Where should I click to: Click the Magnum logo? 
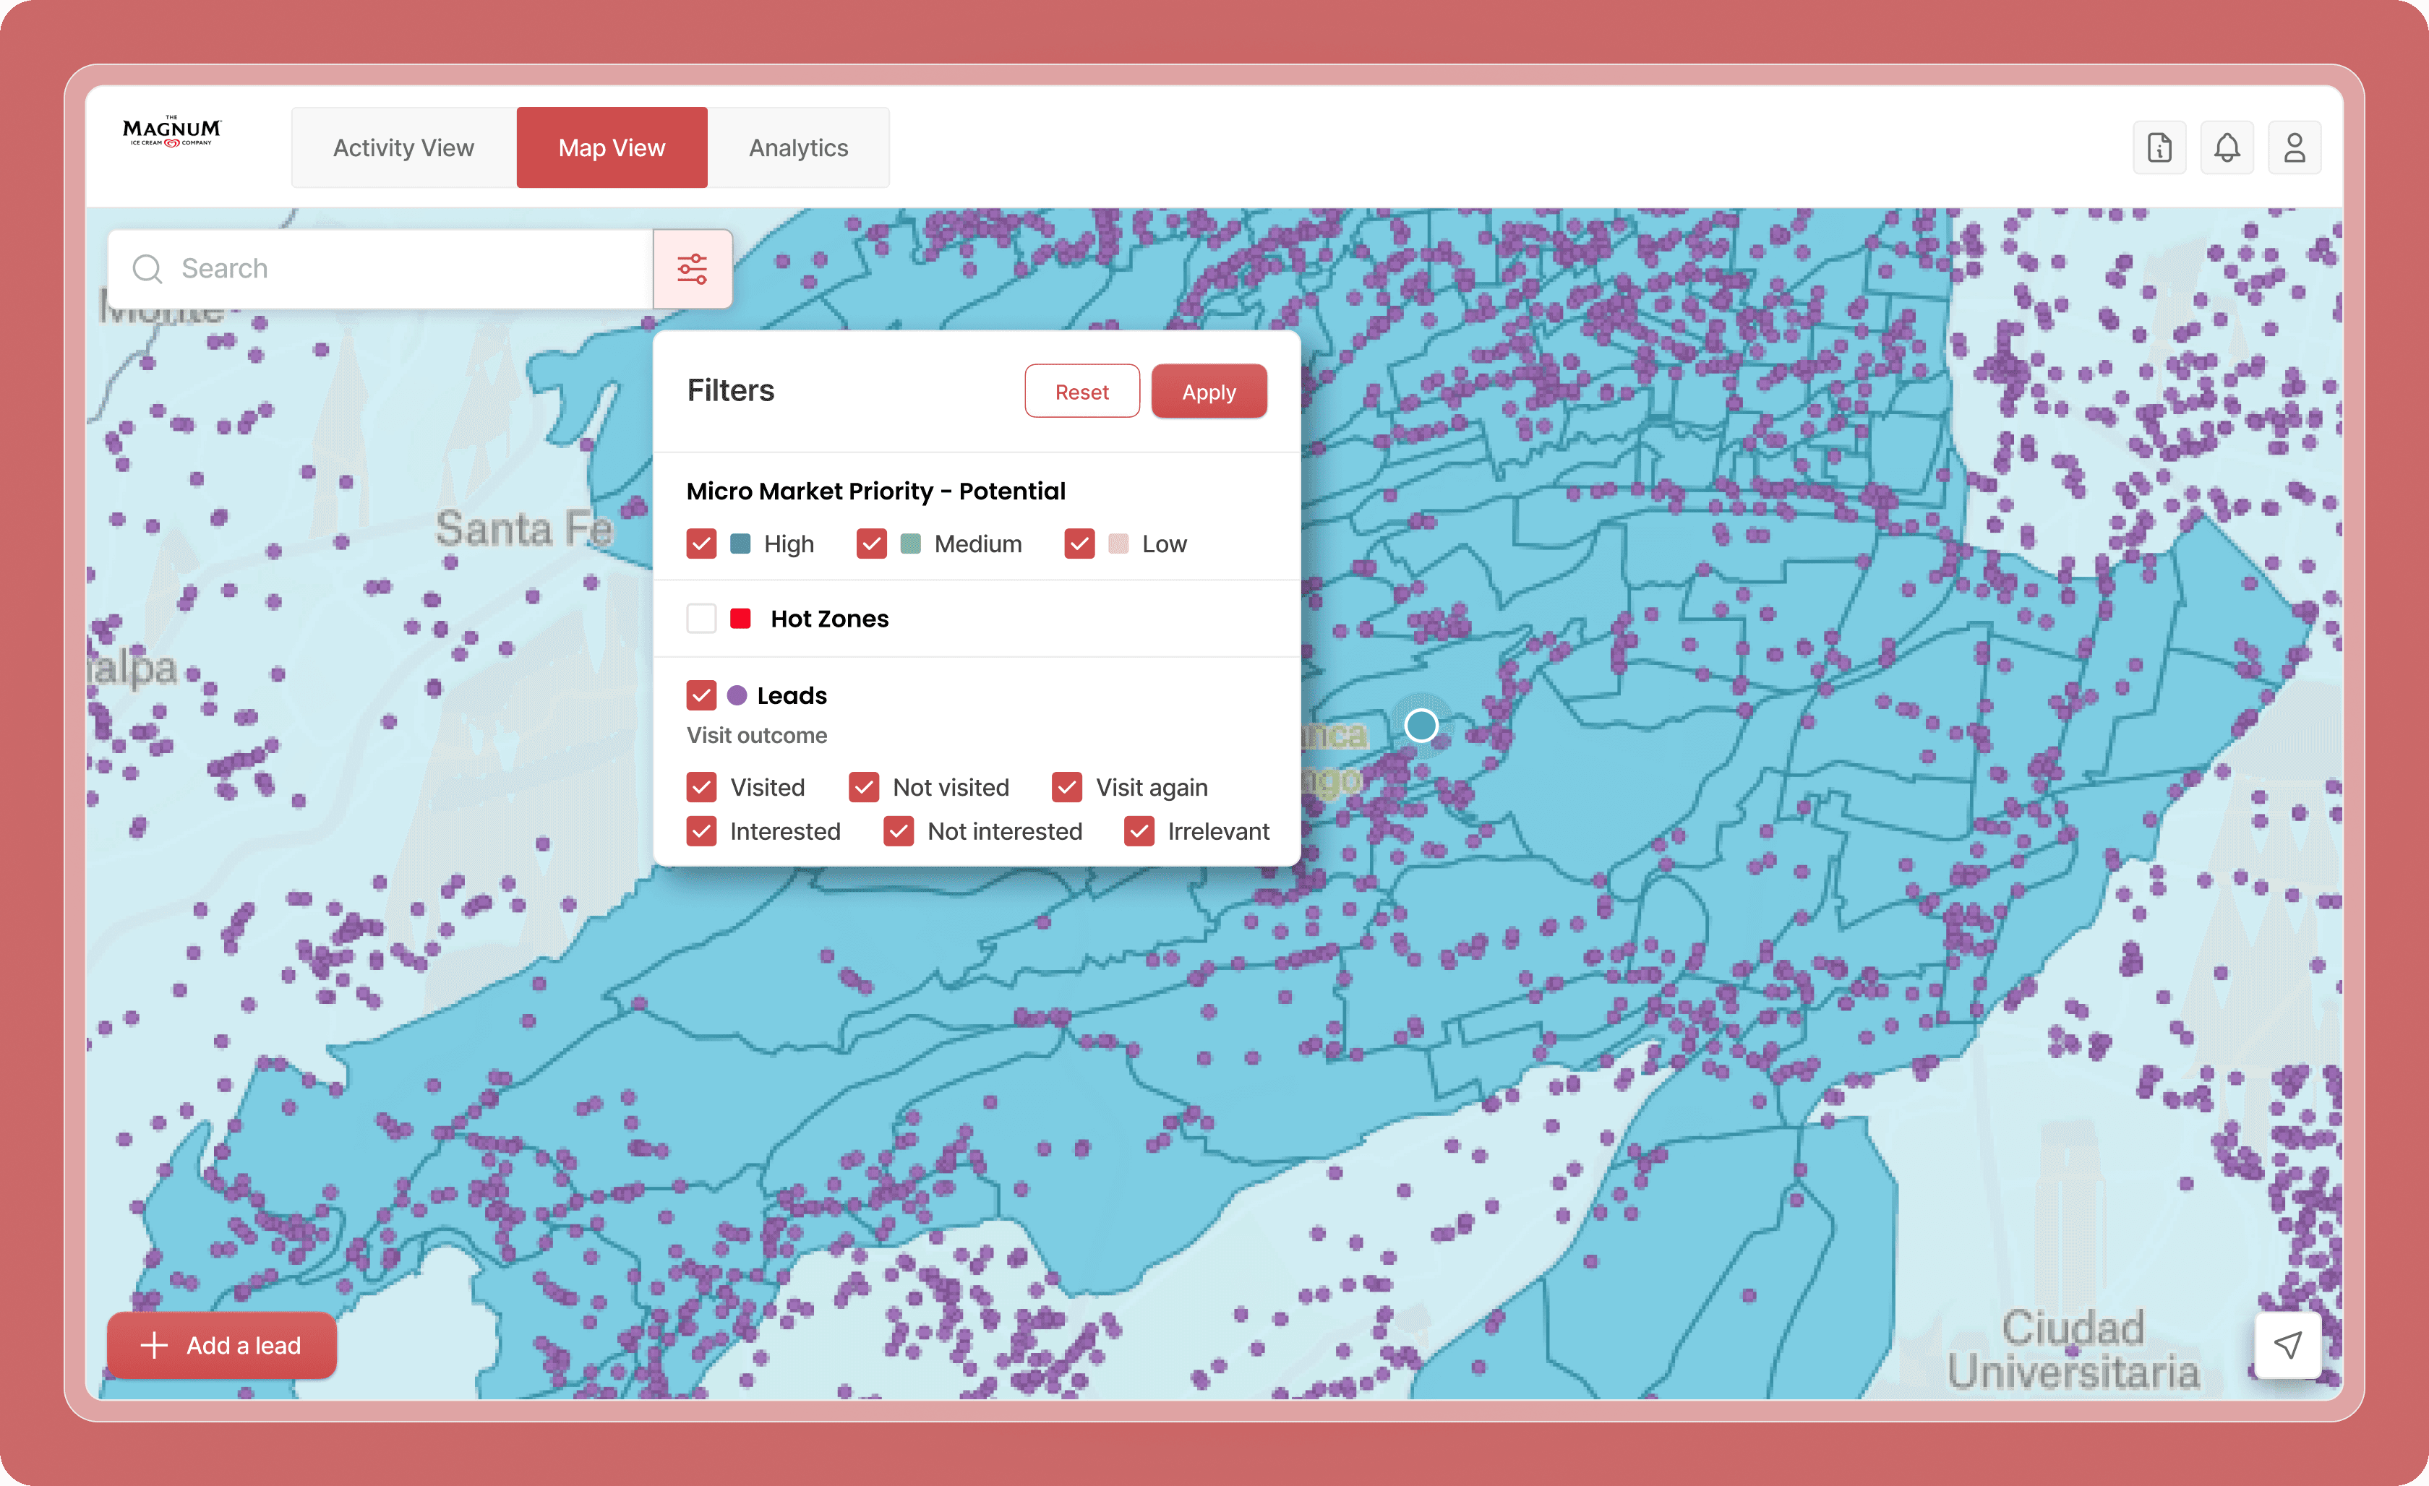(171, 132)
